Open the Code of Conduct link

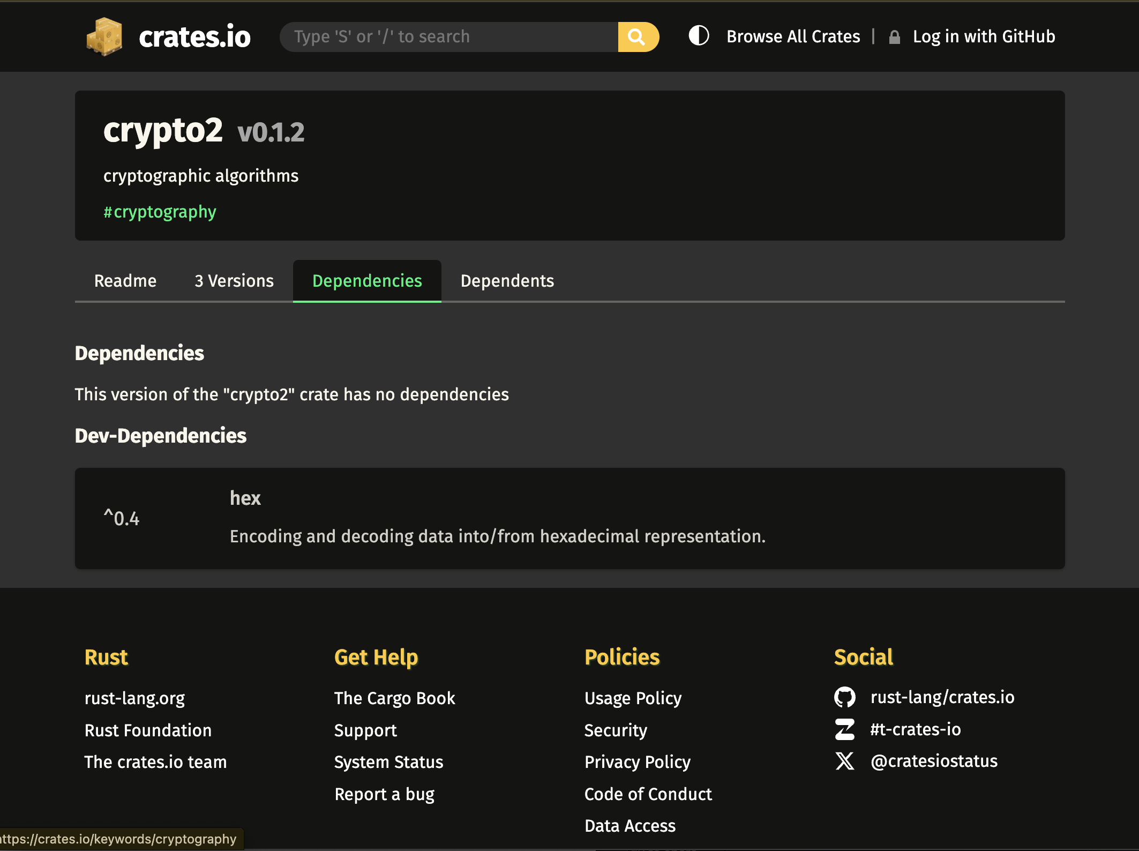648,794
